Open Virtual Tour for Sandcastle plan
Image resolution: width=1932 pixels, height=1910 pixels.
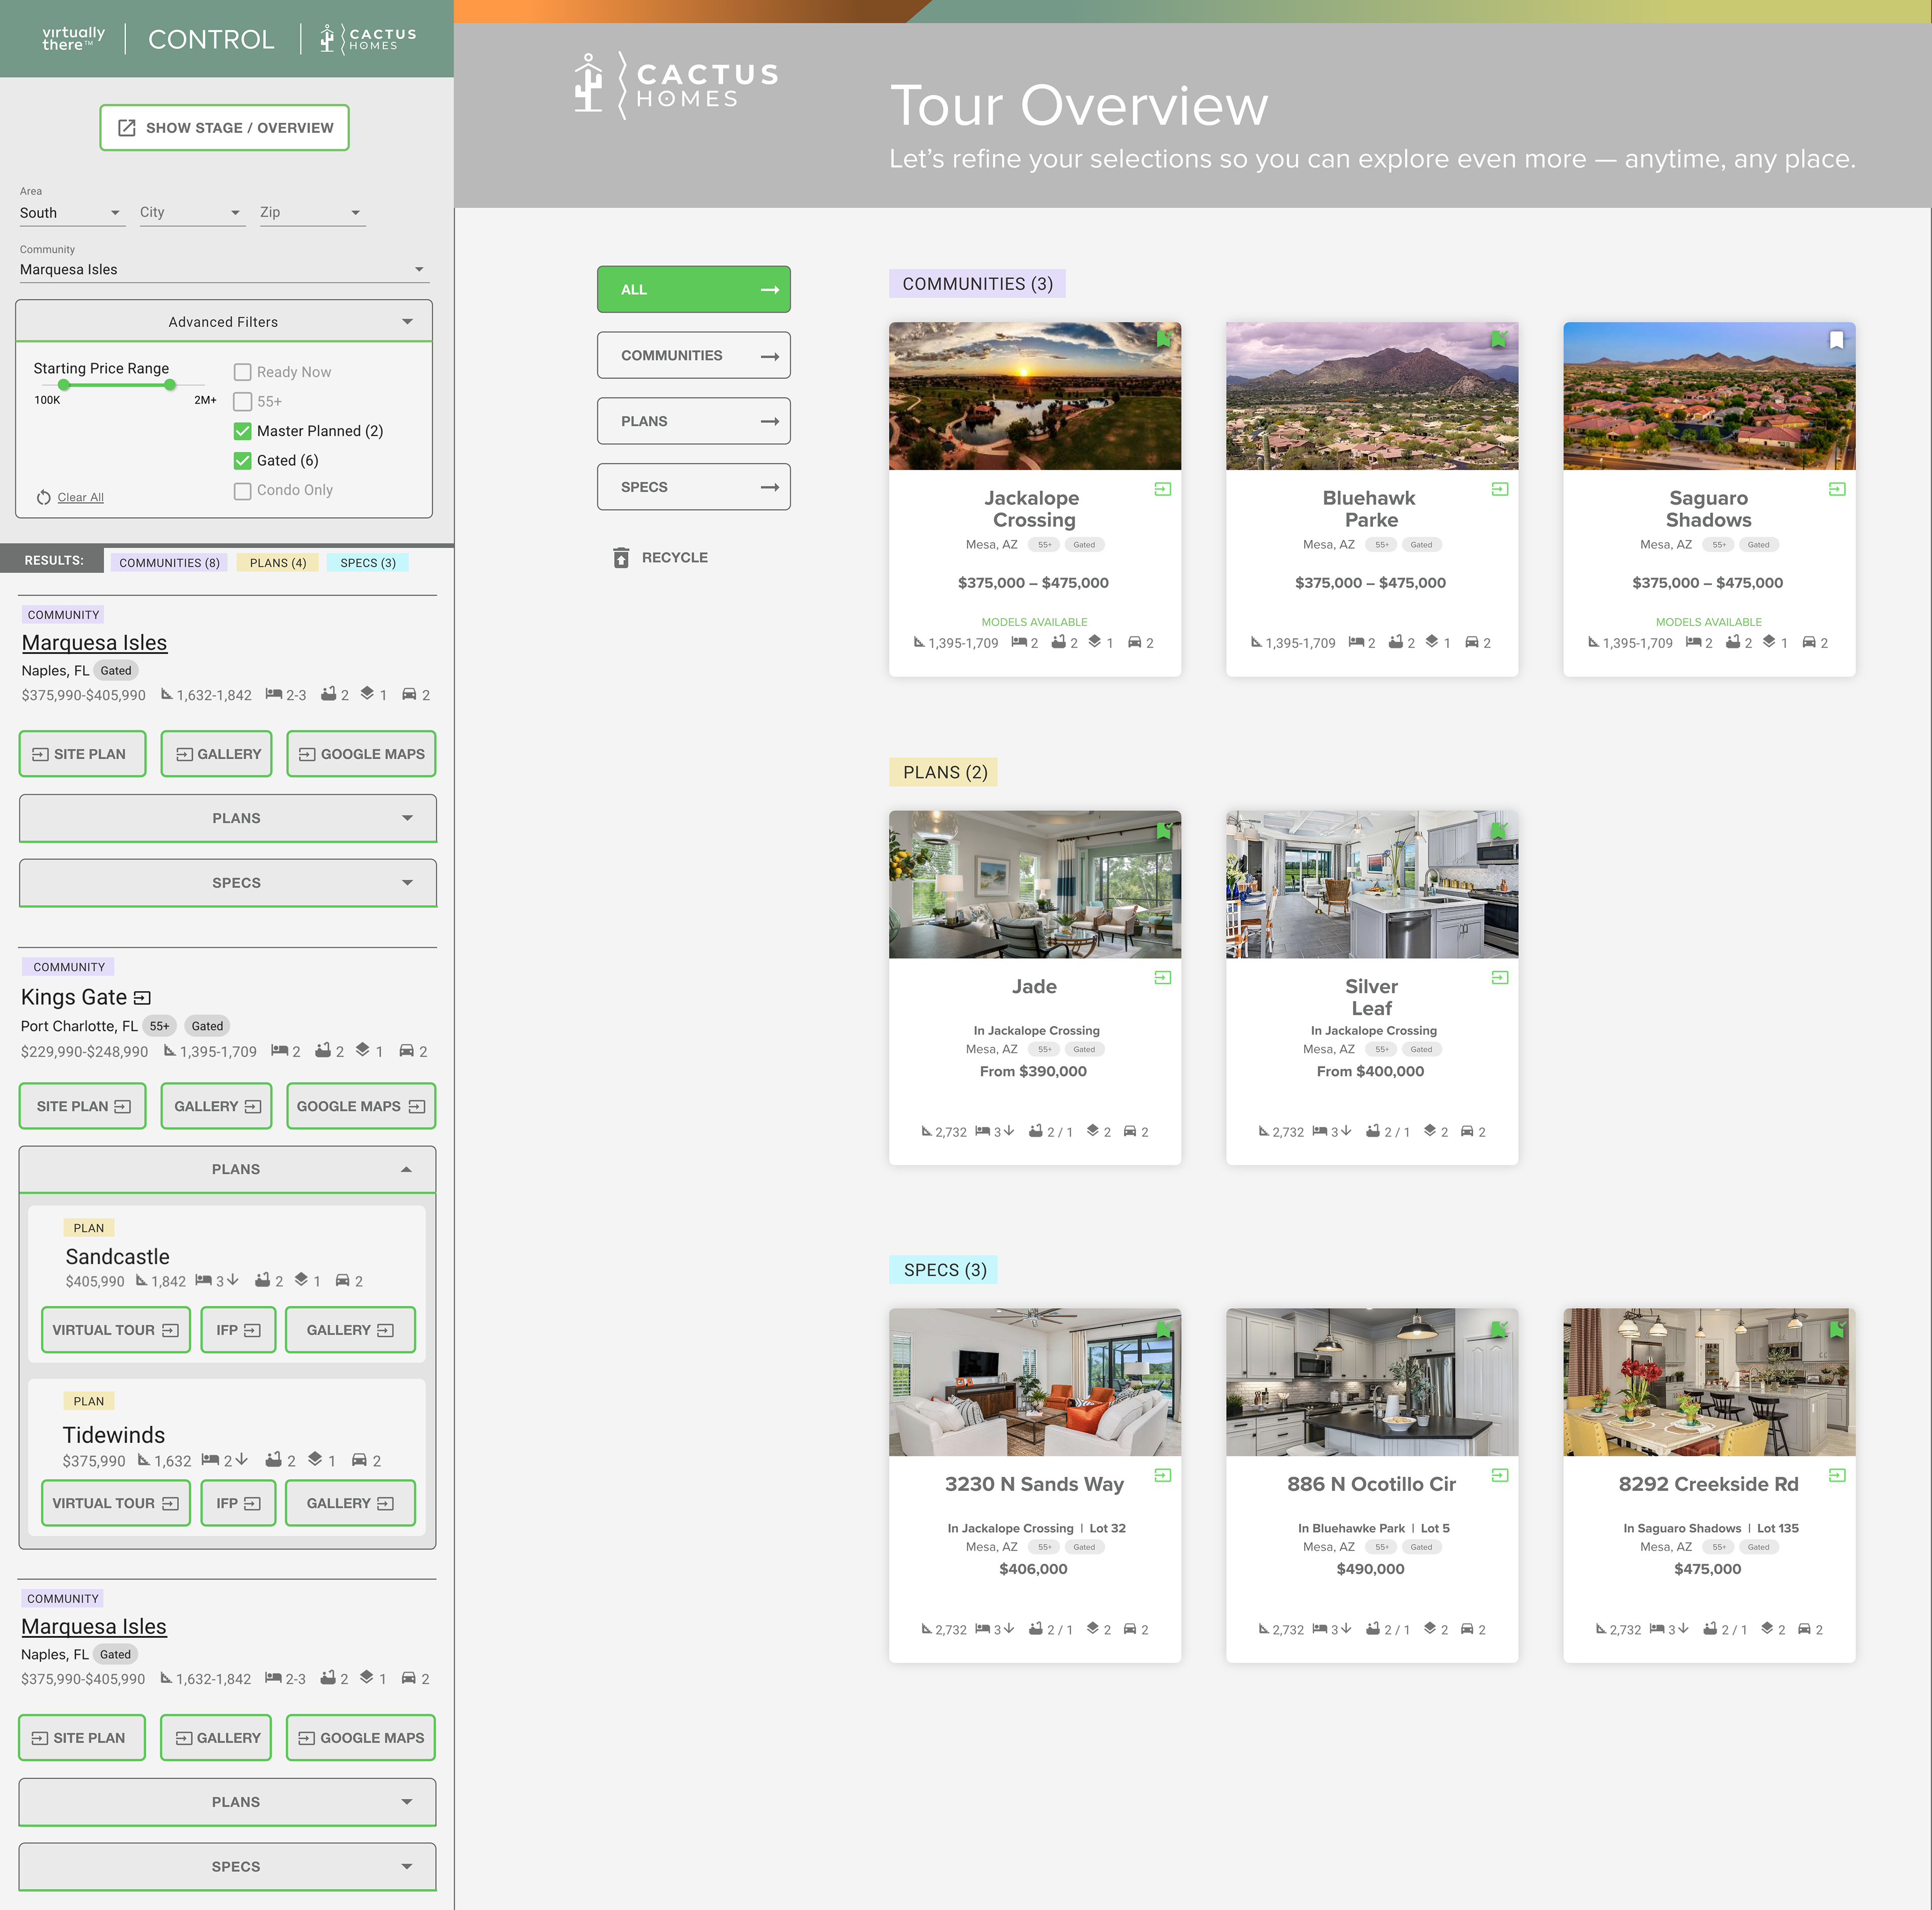116,1331
